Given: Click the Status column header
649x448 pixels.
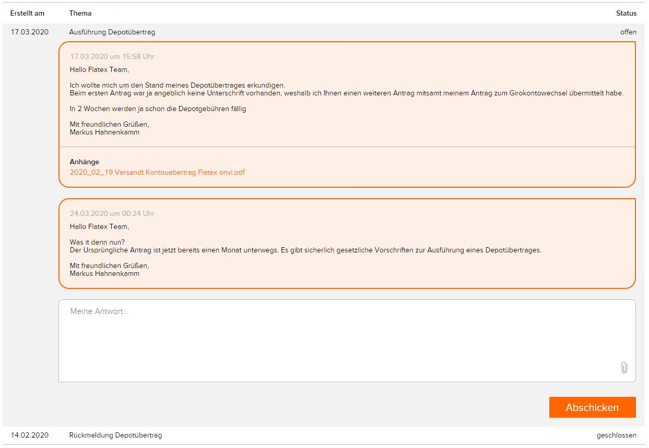Looking at the screenshot, I should pyautogui.click(x=626, y=13).
